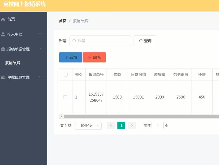This screenshot has width=219, height=165.
Task: Select the briefcase icon for 报销单据管理
Action: tap(3, 49)
